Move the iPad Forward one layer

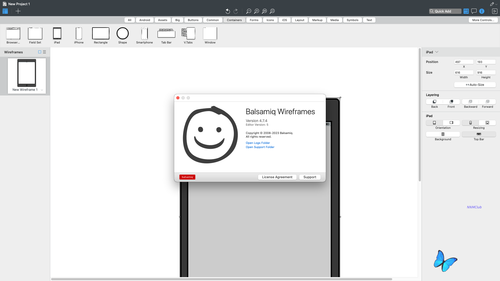point(488,102)
